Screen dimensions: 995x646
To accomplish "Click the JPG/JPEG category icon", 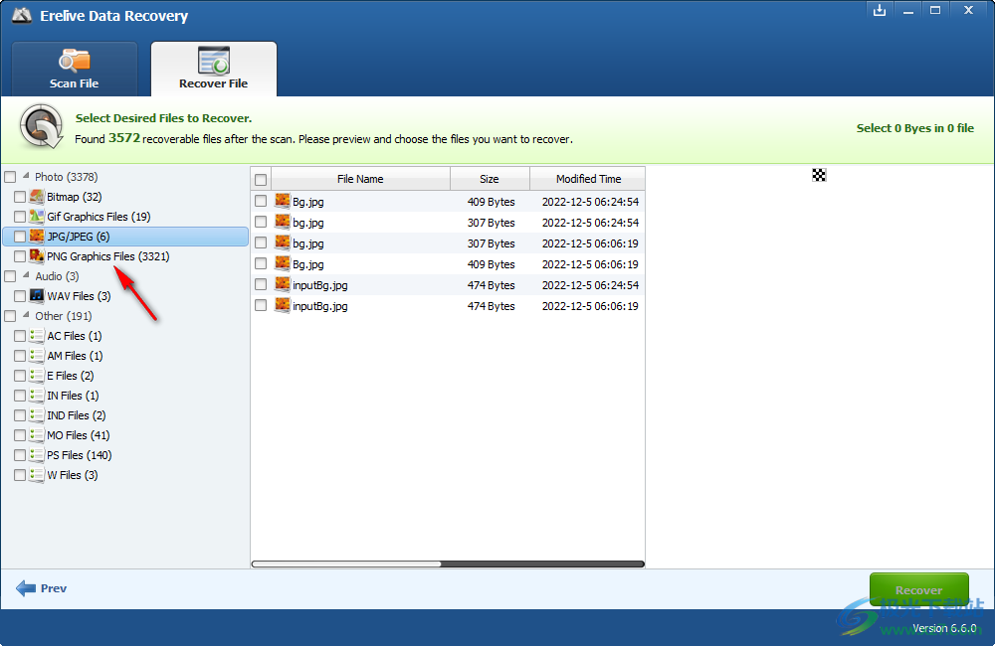I will pyautogui.click(x=37, y=236).
